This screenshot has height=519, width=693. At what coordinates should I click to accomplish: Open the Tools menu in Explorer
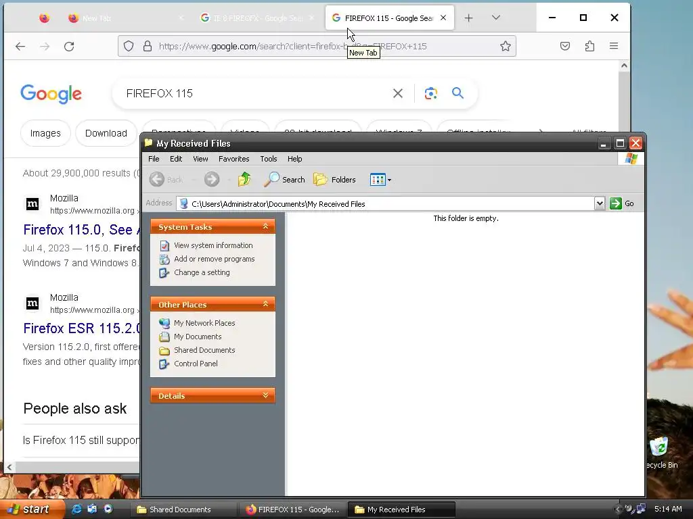(x=268, y=159)
